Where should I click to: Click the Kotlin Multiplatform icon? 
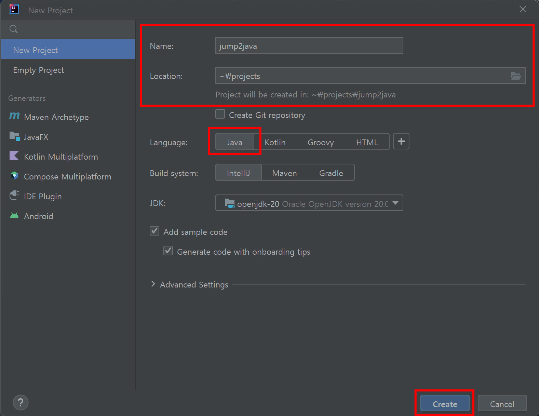click(x=14, y=156)
